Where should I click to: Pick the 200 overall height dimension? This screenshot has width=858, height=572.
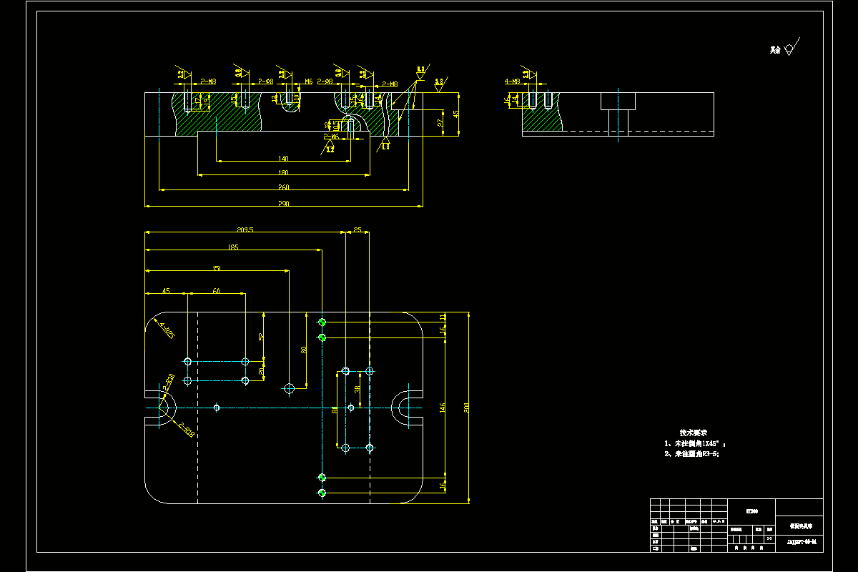466,408
